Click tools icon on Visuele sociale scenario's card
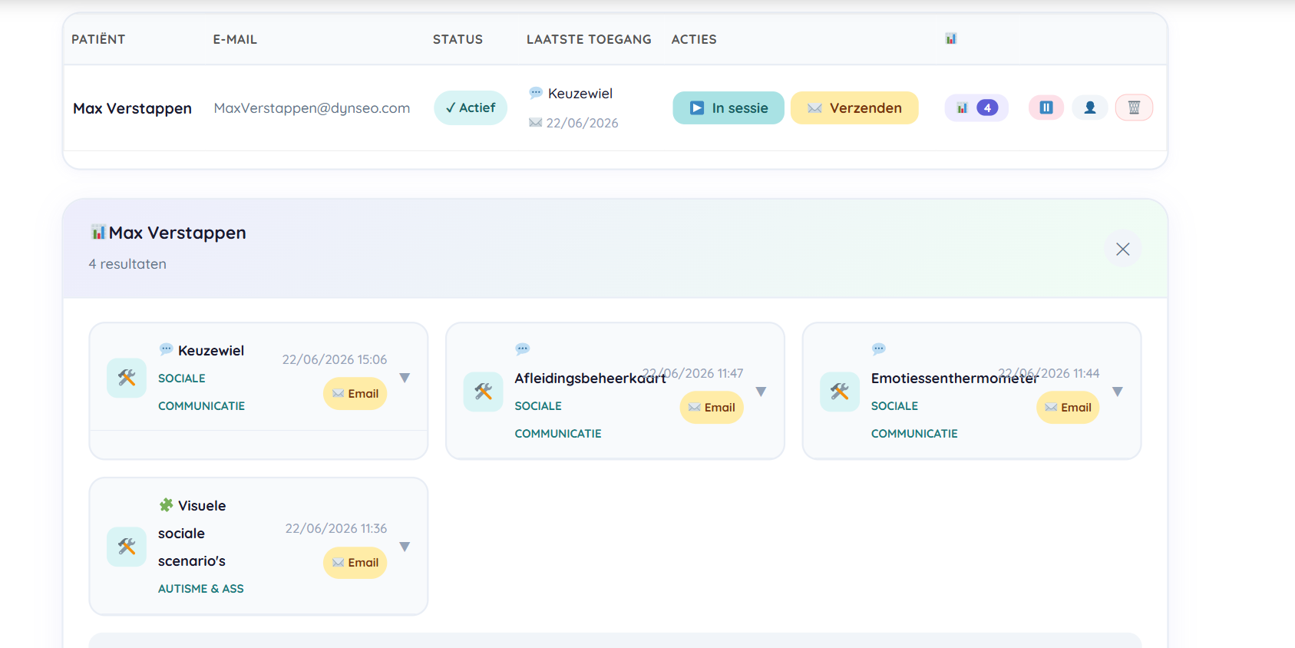This screenshot has height=648, width=1295. (127, 547)
